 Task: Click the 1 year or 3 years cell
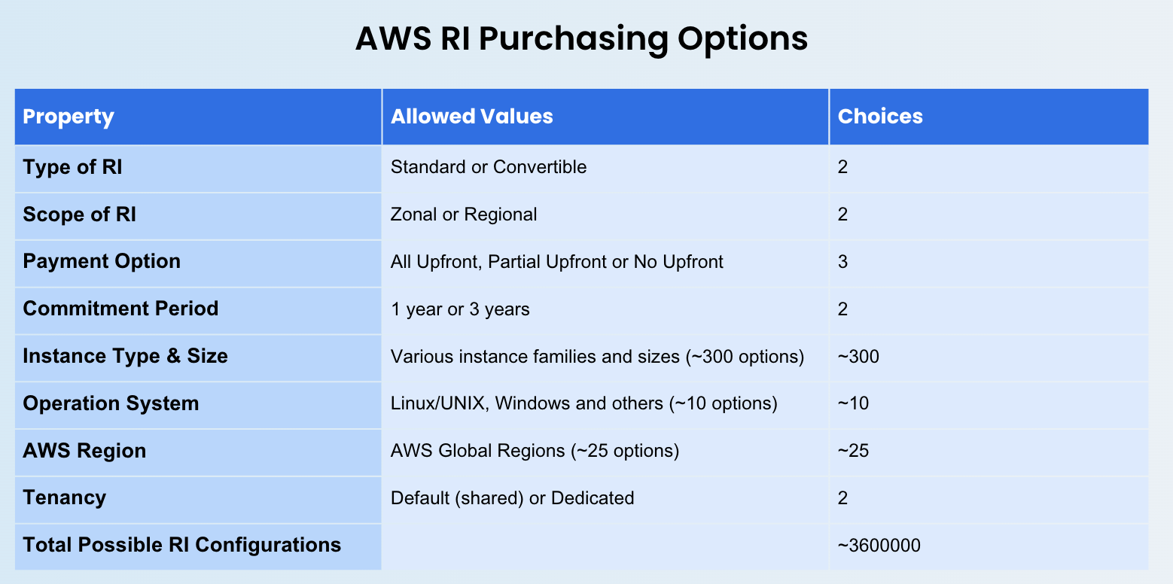pos(605,310)
